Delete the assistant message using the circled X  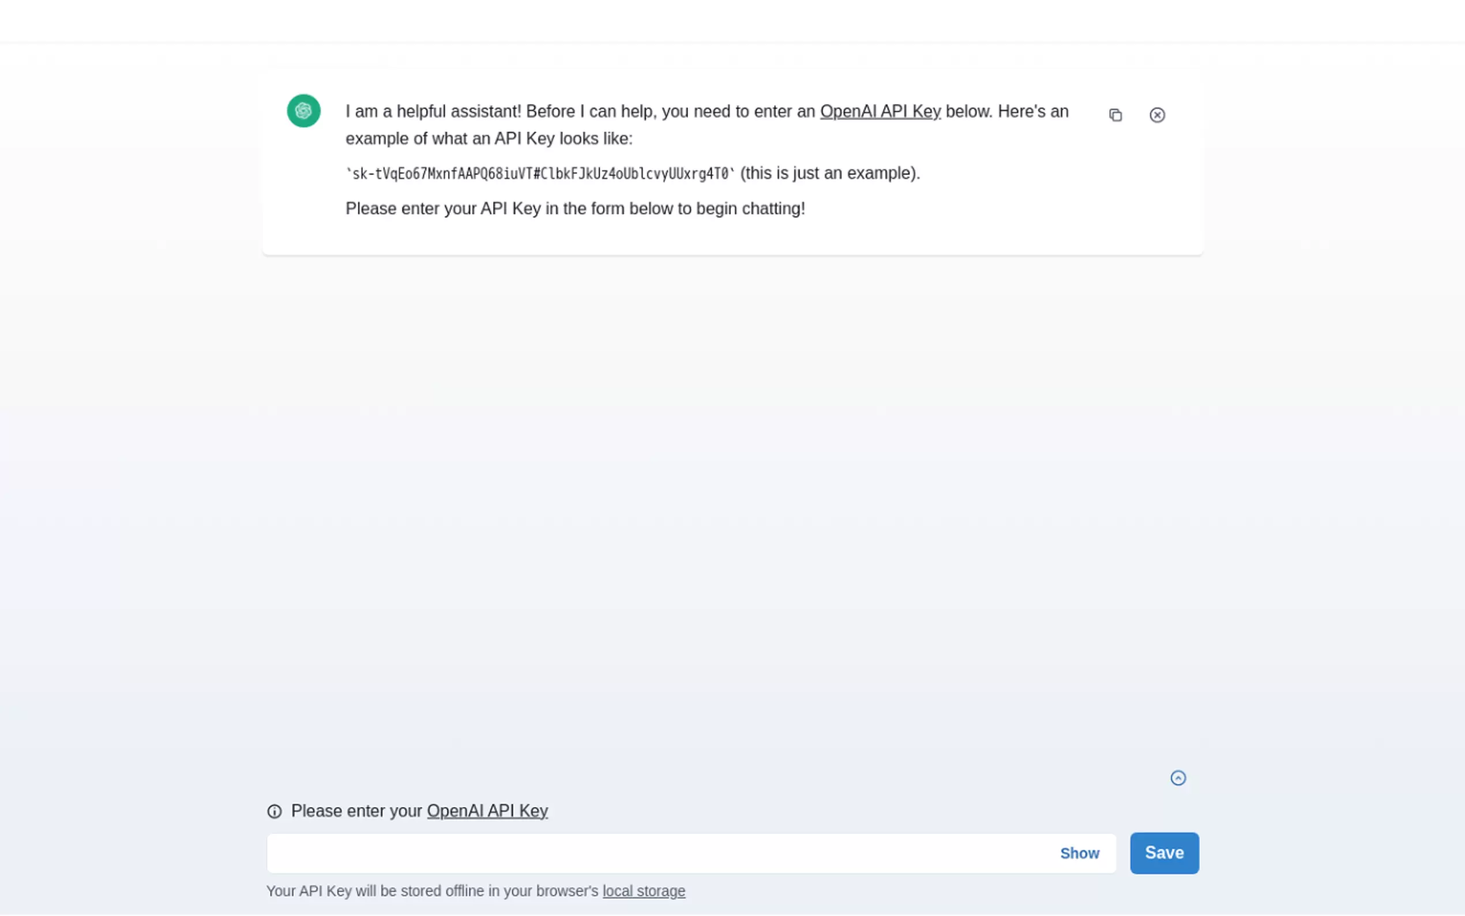[1157, 115]
